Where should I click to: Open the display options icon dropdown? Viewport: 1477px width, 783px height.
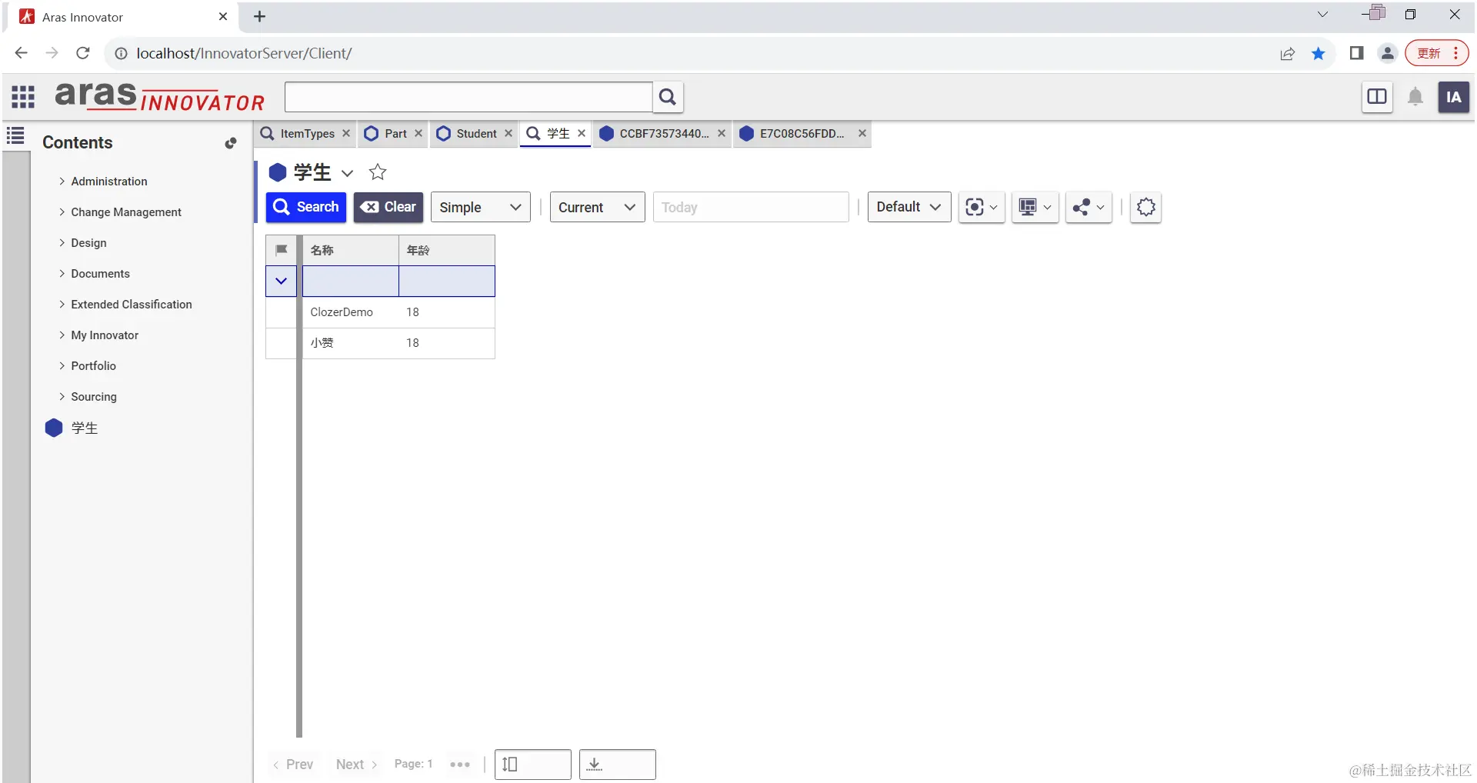click(x=1035, y=207)
